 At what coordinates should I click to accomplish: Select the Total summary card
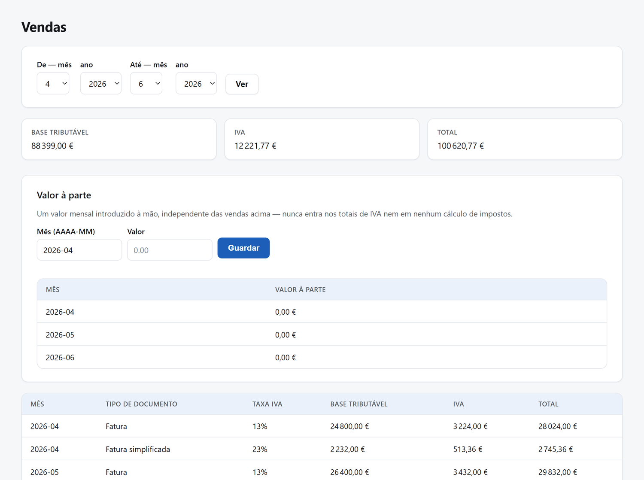525,139
